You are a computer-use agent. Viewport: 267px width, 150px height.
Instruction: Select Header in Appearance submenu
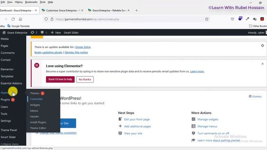click(x=35, y=117)
